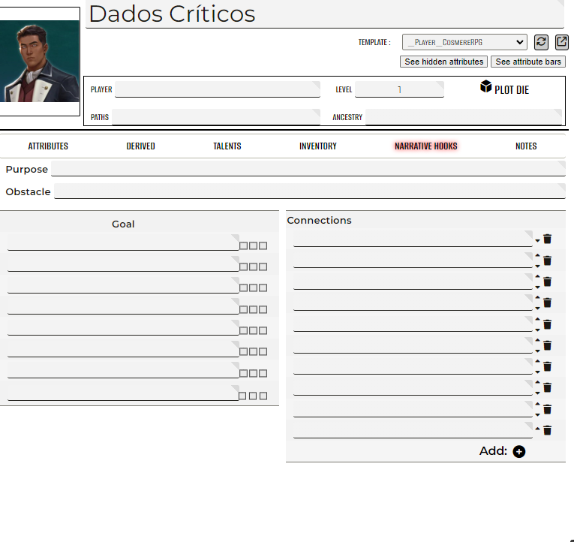Screen dimensions: 574x542
Task: Open the sheet in a popout window icon
Action: [x=561, y=42]
